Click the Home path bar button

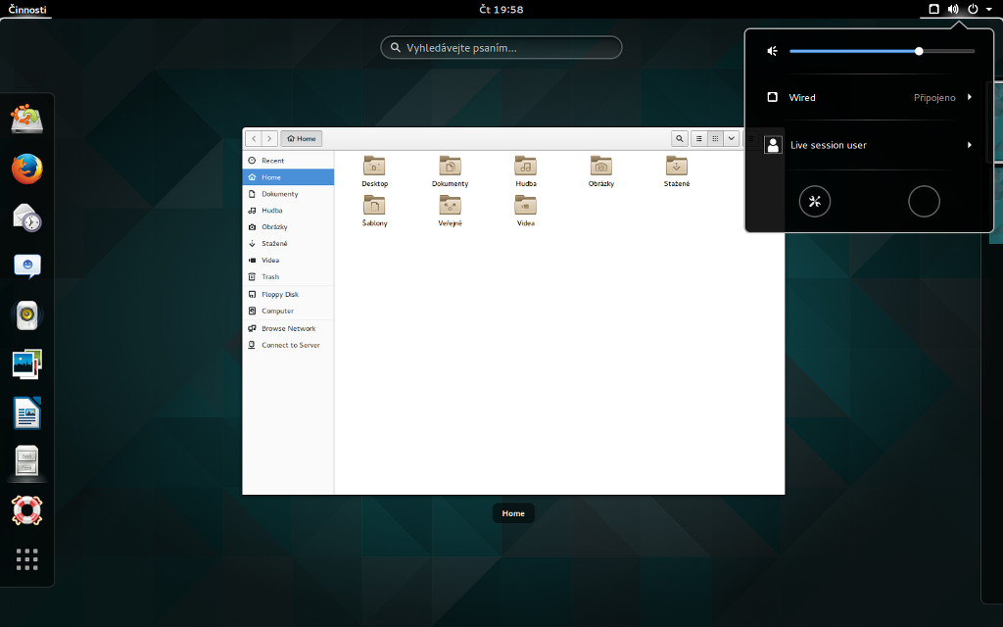302,138
